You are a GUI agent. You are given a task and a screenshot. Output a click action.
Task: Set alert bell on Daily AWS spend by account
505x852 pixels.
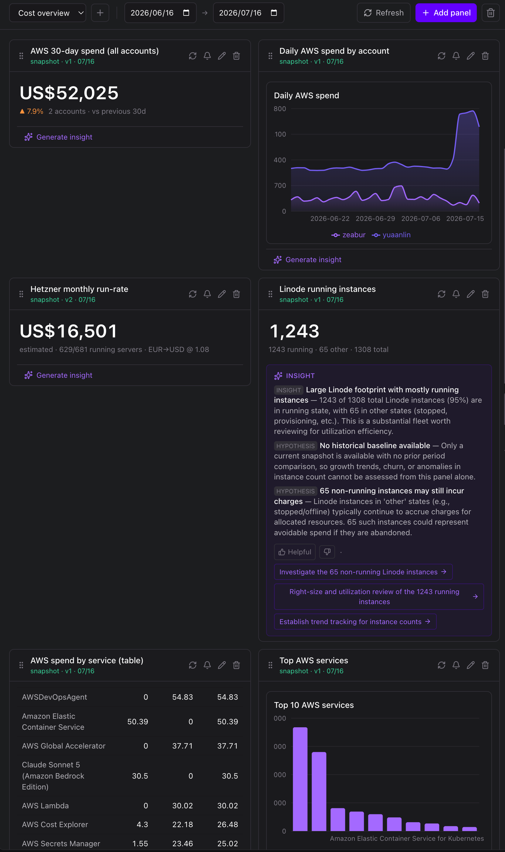[456, 56]
